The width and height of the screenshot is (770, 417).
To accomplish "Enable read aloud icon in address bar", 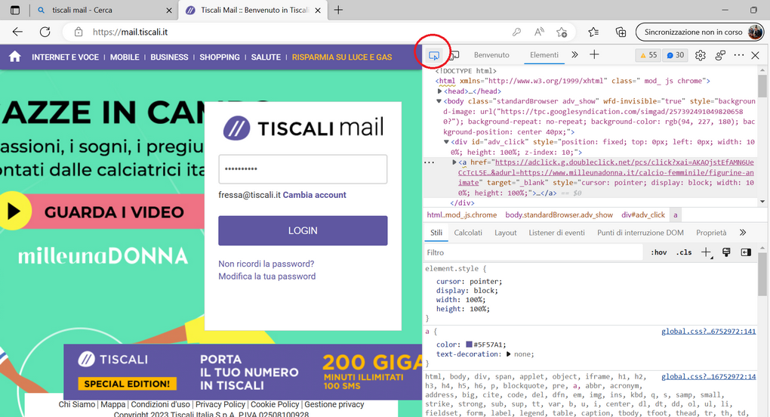I will click(539, 32).
